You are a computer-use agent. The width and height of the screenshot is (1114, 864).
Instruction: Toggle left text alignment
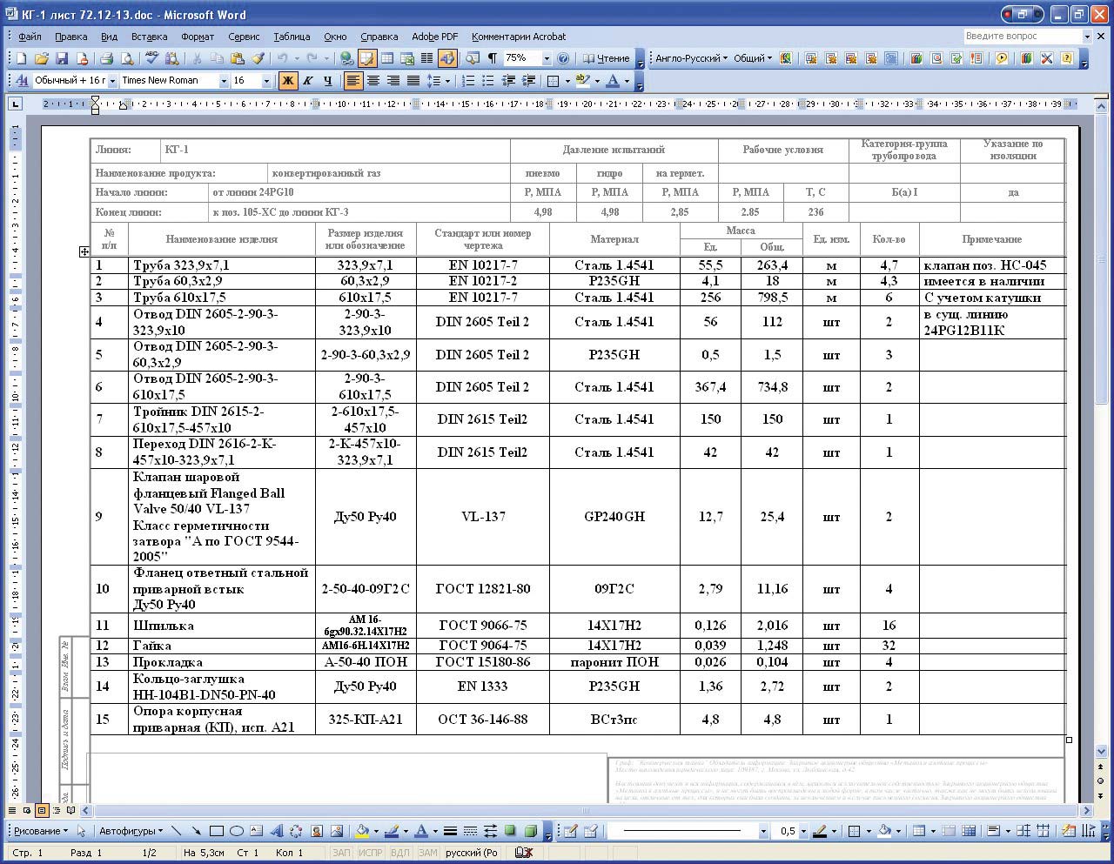[x=353, y=81]
